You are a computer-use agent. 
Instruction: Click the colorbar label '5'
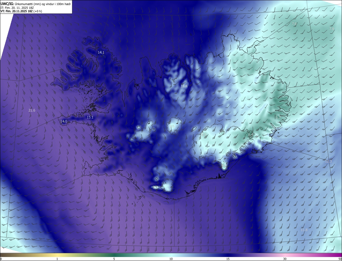(x=114, y=259)
